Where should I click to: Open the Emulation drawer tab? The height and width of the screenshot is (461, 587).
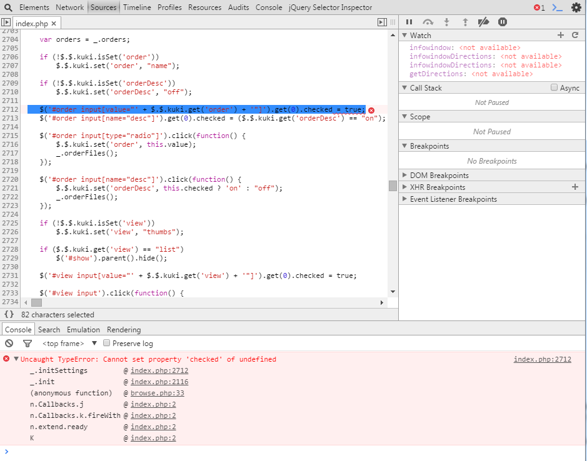[x=83, y=329]
